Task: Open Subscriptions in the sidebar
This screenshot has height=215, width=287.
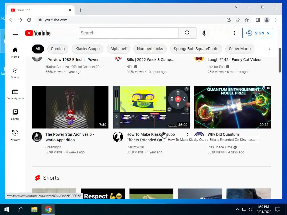Action: click(x=15, y=94)
